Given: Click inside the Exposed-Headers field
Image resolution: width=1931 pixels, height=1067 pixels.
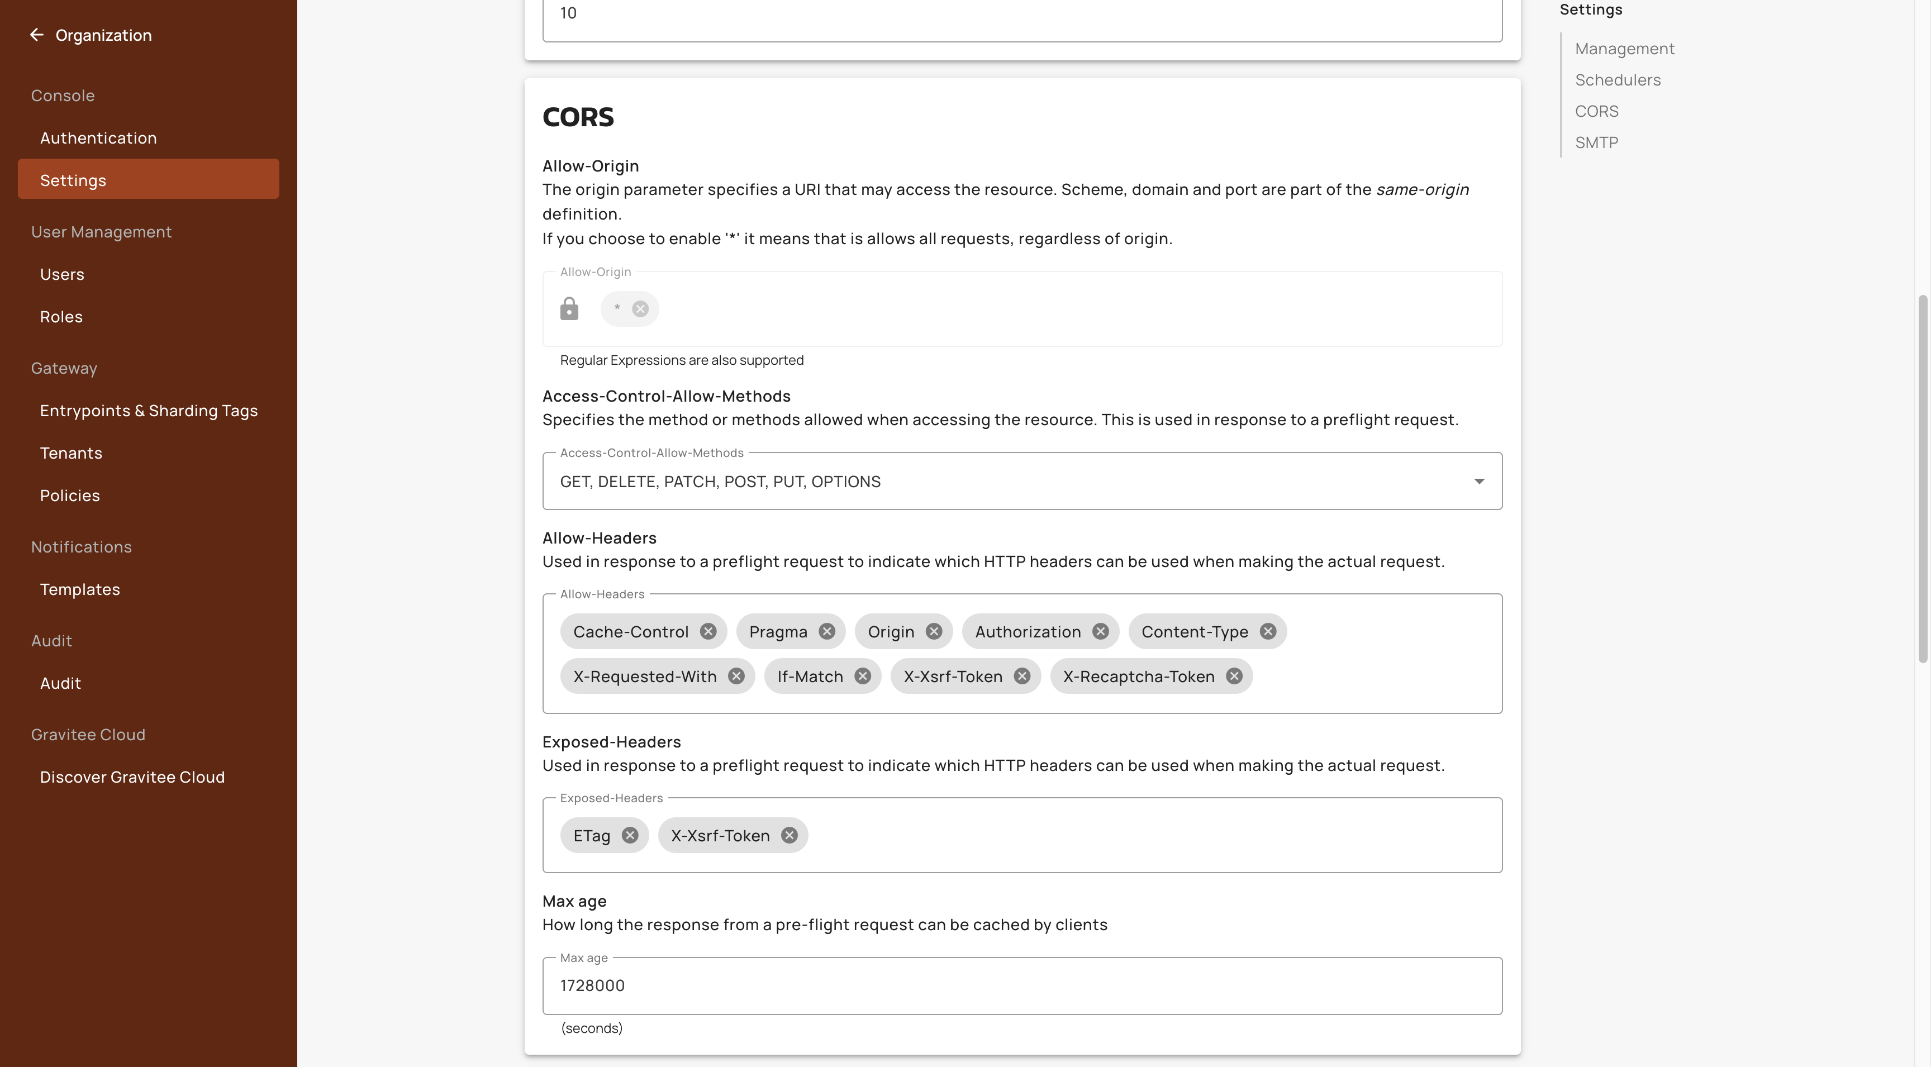Looking at the screenshot, I should click(1124, 836).
